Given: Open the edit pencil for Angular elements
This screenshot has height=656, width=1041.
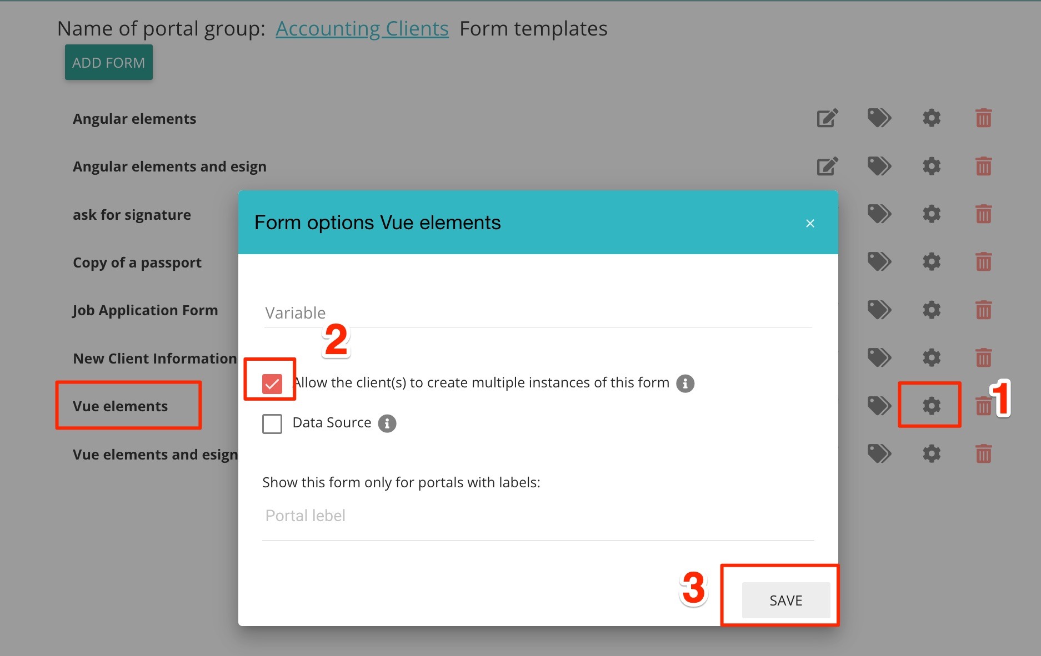Looking at the screenshot, I should 827,118.
